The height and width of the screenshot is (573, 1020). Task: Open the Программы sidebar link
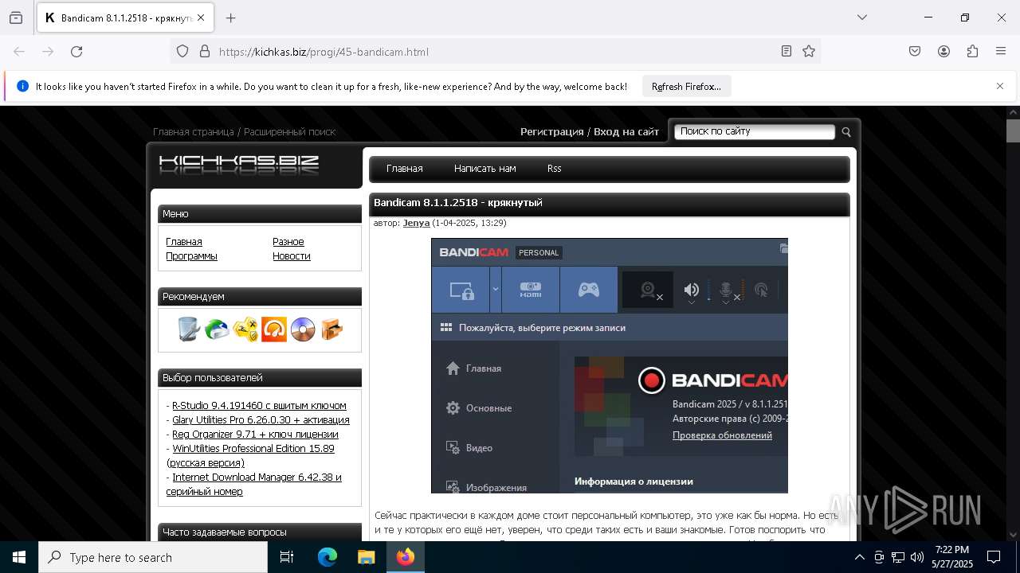coord(191,255)
